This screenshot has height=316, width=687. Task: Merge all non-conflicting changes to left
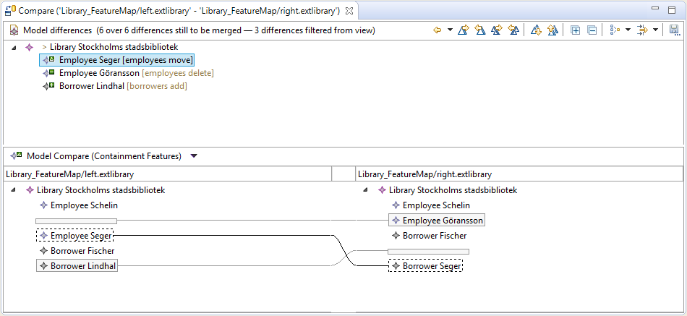[x=513, y=30]
